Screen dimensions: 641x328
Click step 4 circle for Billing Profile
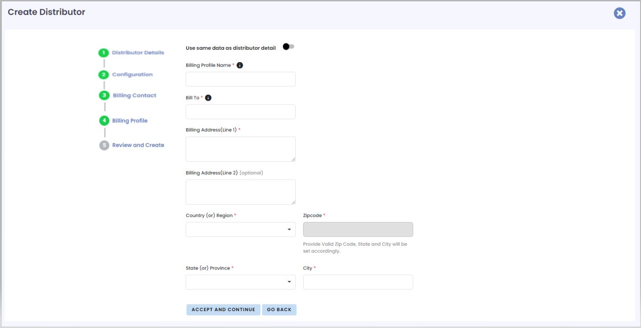pyautogui.click(x=104, y=121)
